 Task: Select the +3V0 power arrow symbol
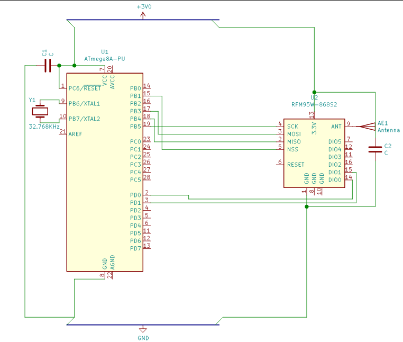point(143,15)
